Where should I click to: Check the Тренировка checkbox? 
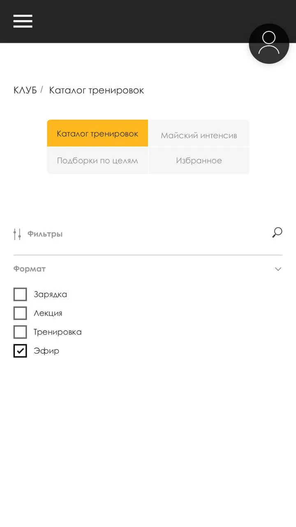click(x=20, y=332)
